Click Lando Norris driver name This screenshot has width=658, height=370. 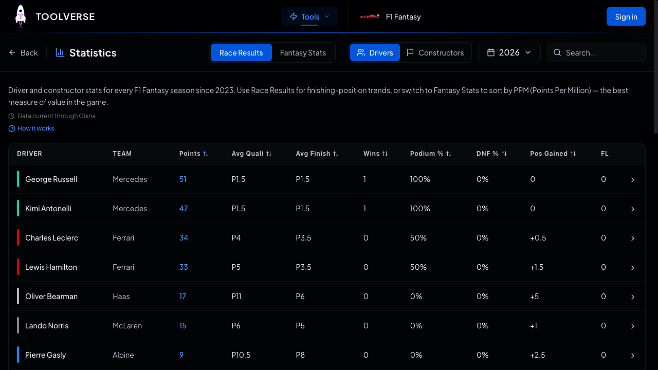pyautogui.click(x=47, y=326)
